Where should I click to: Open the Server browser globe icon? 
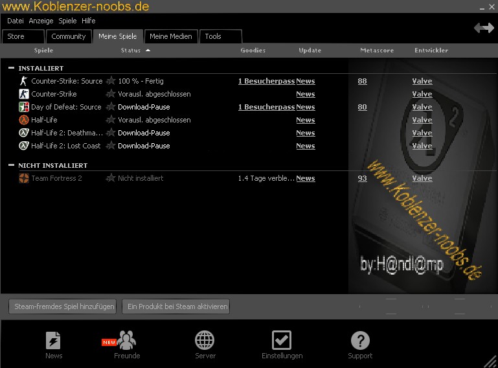click(205, 340)
